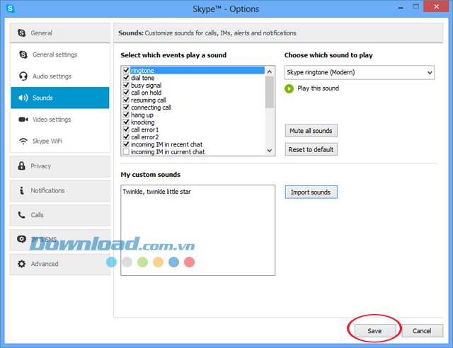Save the sound options
Viewport: 453px width, 348px height.
(x=375, y=331)
